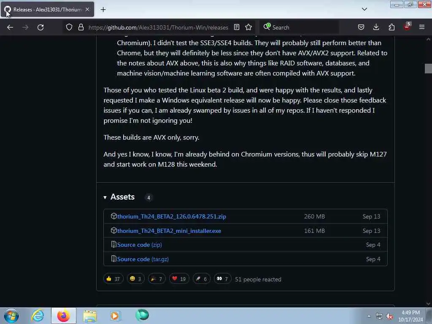The height and width of the screenshot is (324, 432).
Task: Reload the current GitHub page
Action: pos(40,27)
